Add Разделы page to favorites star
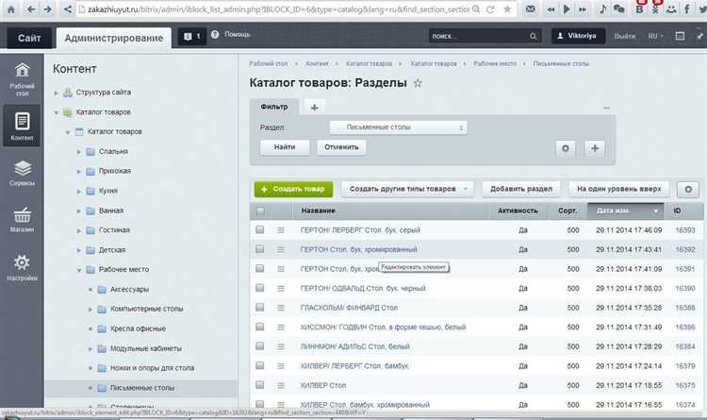This screenshot has height=420, width=707. [x=418, y=83]
